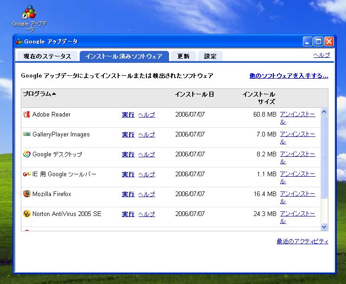Select the Adobe Reader program name
The height and width of the screenshot is (284, 346).
pos(51,114)
